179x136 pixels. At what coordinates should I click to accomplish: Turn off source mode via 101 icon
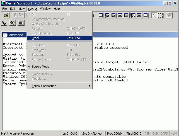coord(161,15)
